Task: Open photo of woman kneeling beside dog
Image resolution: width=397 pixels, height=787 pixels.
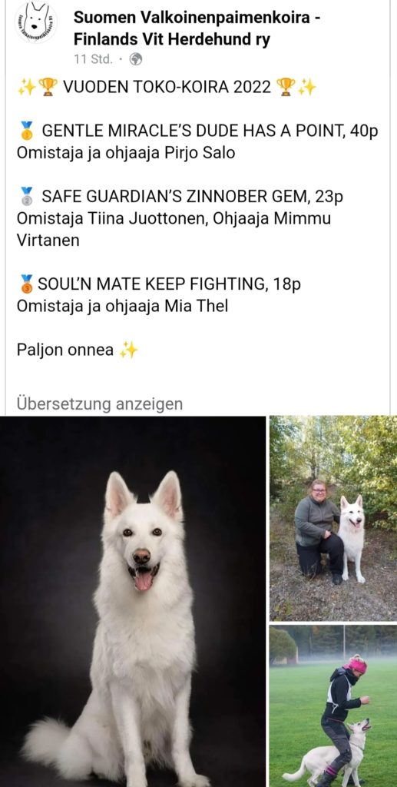Action: 333,518
